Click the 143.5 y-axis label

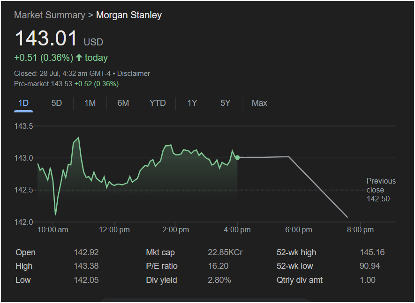(23, 126)
